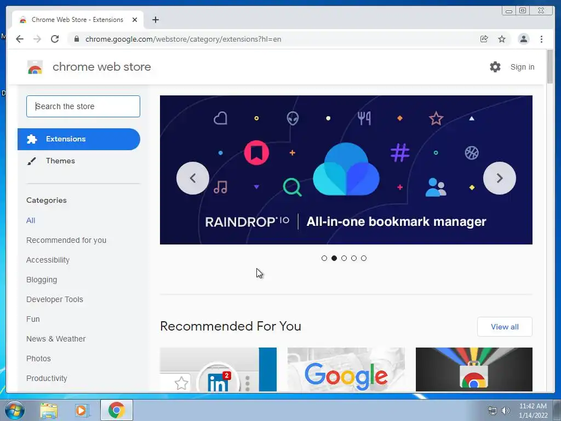Show next carousel slide
Viewport: 561px width, 421px height.
500,178
